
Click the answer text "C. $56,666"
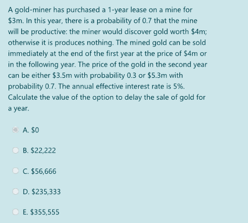coord(39,171)
